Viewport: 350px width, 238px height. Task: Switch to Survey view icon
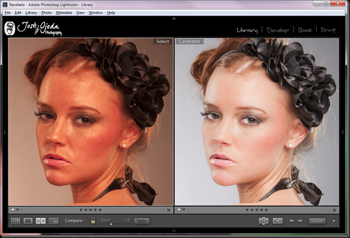(53, 221)
